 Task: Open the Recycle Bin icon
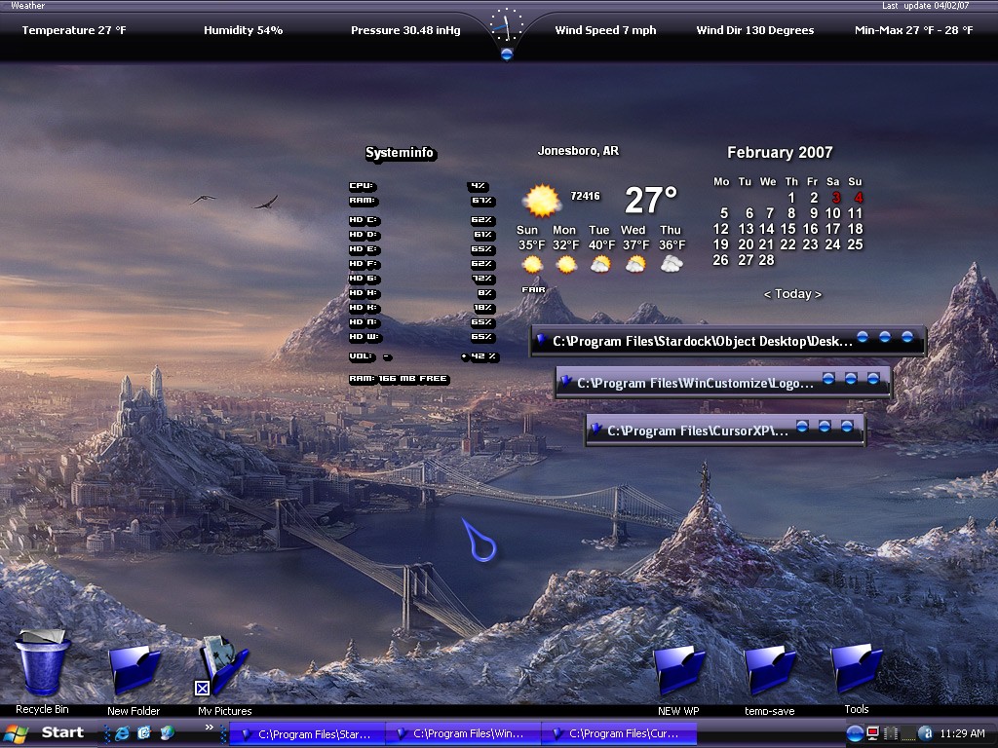tap(42, 662)
